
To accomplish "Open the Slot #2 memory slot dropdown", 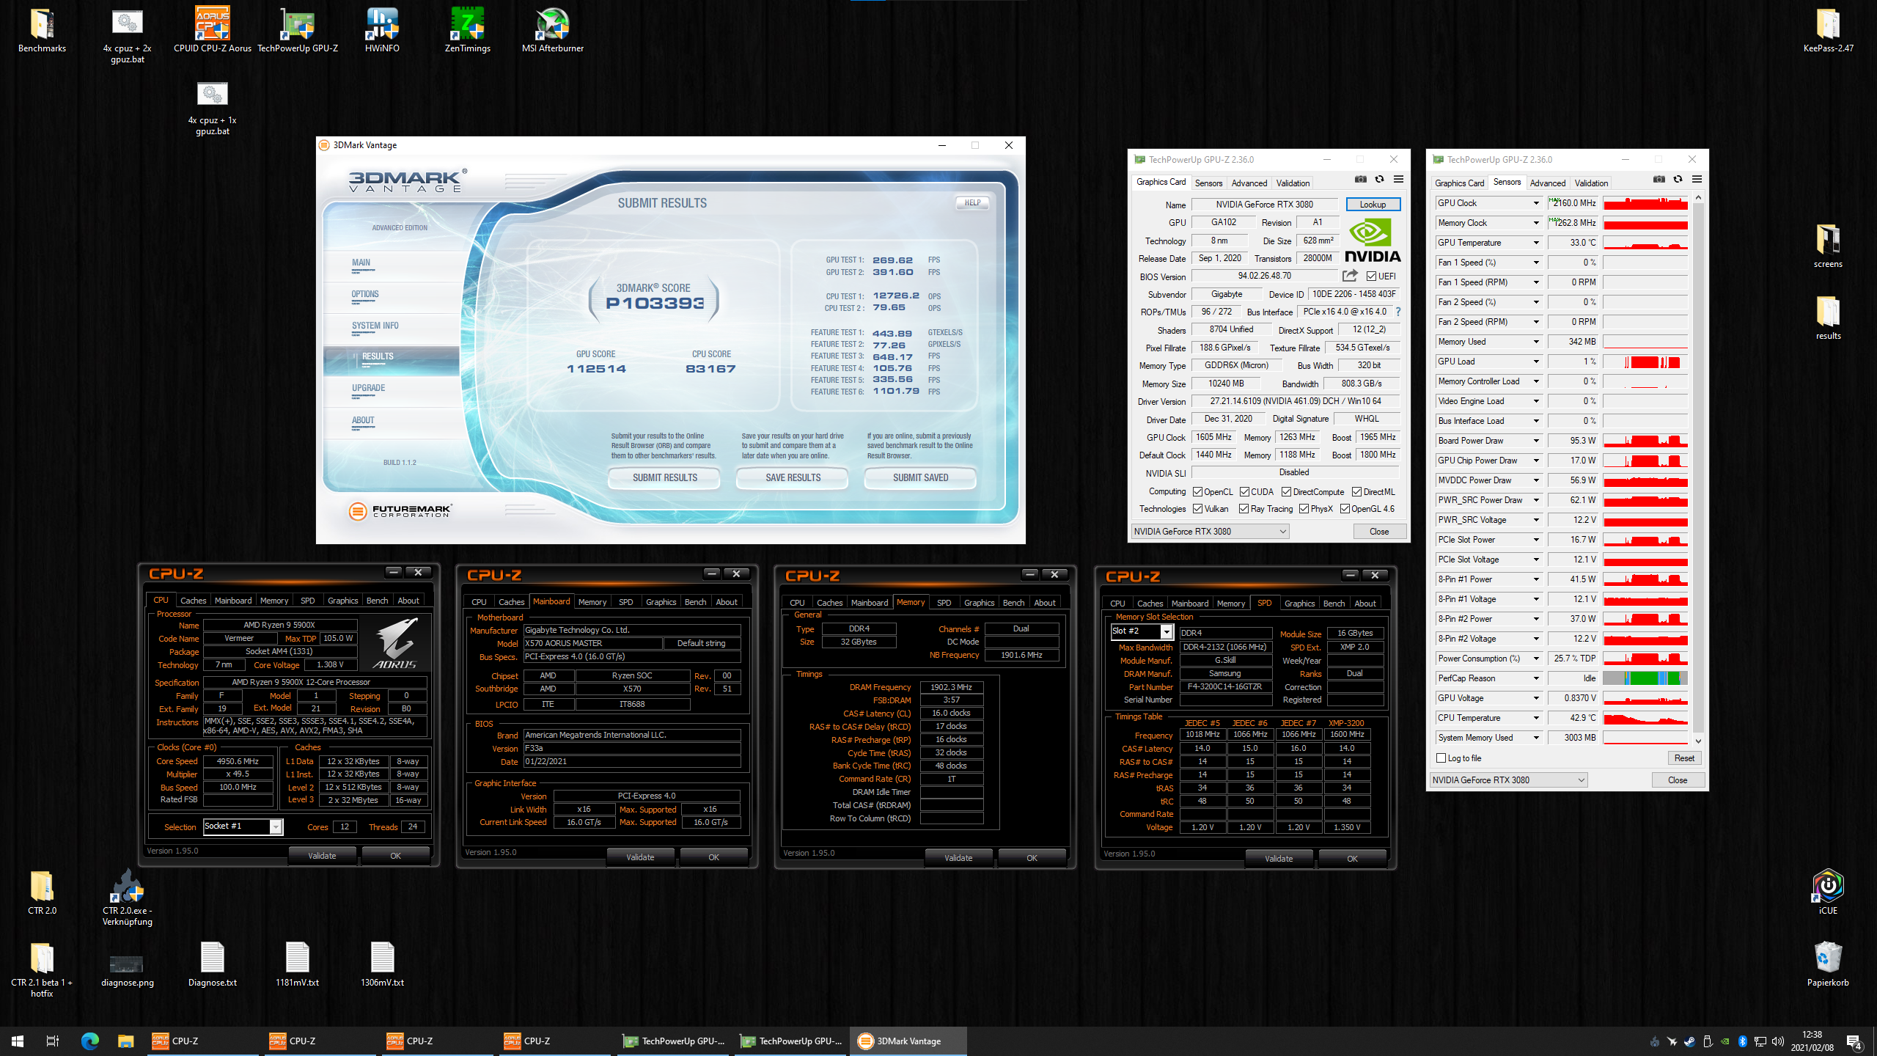I will (x=1167, y=631).
